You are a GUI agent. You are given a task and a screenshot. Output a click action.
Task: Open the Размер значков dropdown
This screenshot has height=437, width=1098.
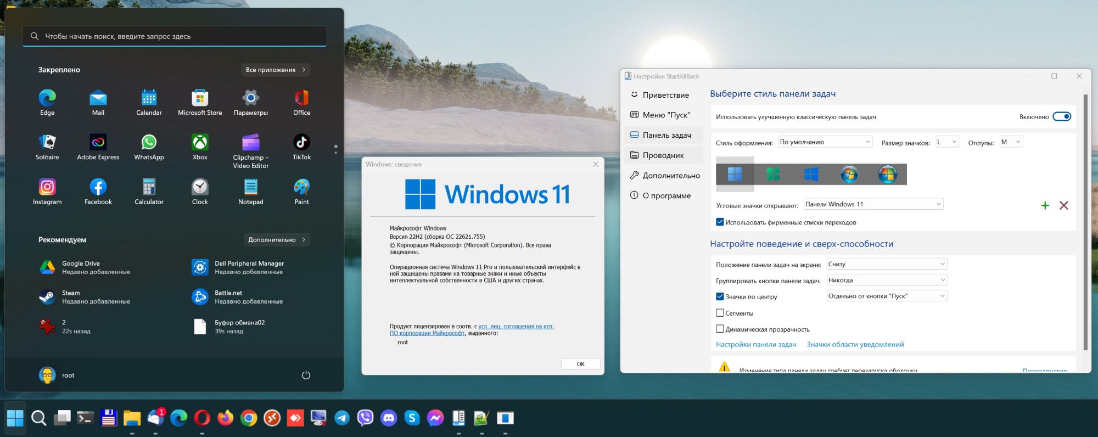click(947, 142)
